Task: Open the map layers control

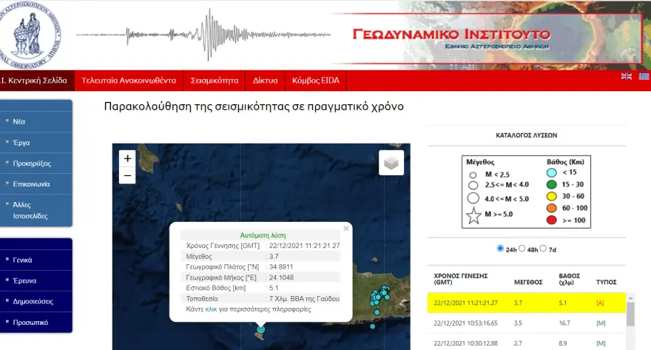Action: [x=391, y=163]
